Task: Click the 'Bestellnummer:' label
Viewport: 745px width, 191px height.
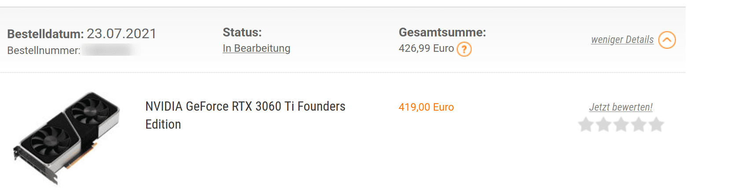Action: point(44,50)
